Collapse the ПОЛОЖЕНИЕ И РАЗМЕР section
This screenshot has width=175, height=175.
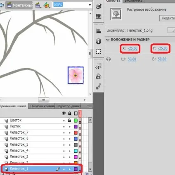pos(108,40)
